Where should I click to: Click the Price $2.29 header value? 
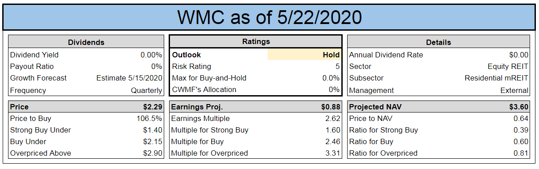(153, 107)
